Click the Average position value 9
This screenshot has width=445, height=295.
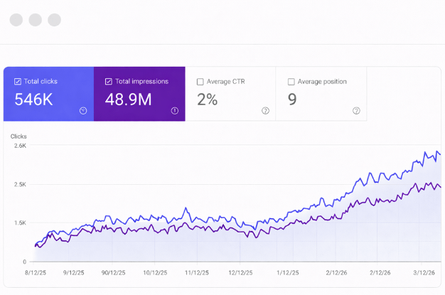292,100
